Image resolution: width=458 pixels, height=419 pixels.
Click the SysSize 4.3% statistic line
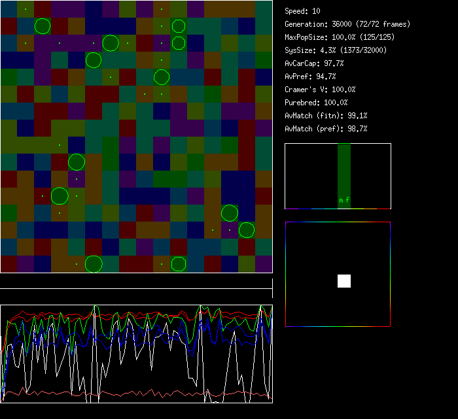[x=335, y=50]
